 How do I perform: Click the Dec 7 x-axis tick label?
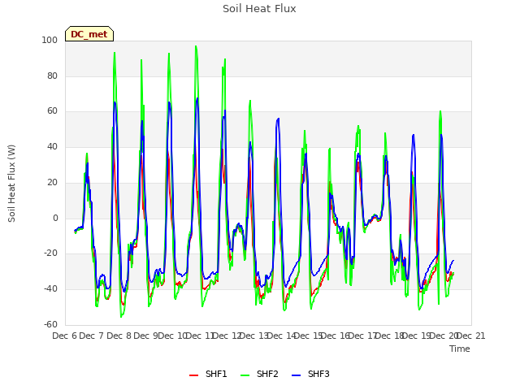click(92, 336)
